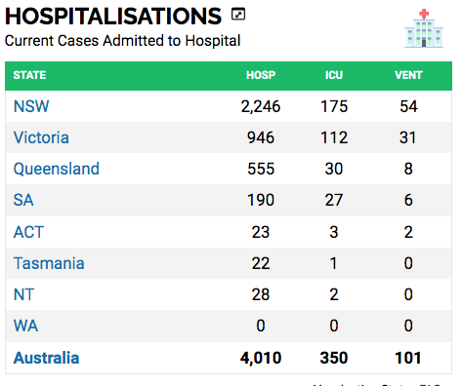The height and width of the screenshot is (386, 462).
Task: Sort by the HOSP column header
Action: (x=261, y=75)
